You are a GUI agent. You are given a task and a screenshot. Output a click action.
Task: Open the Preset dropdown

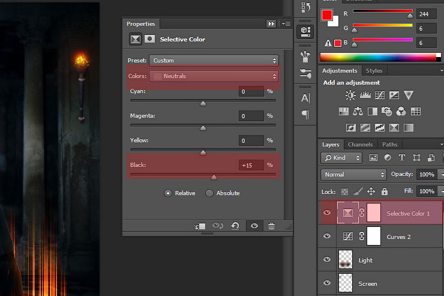214,61
